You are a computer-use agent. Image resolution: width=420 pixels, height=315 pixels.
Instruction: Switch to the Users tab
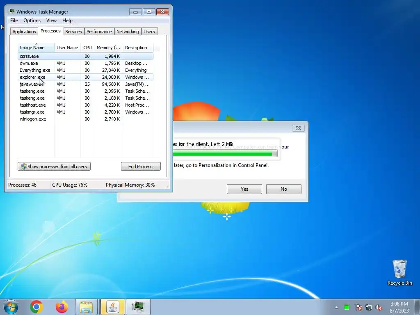tap(149, 32)
